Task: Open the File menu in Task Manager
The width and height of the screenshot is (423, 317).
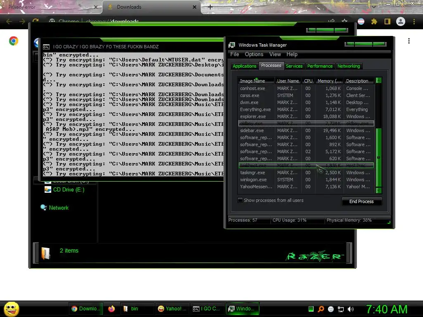Action: pyautogui.click(x=235, y=54)
